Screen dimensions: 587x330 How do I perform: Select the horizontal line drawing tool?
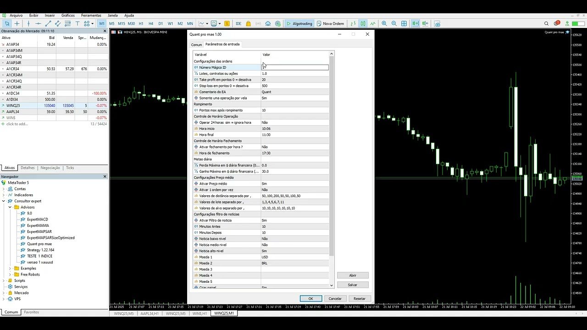38,23
